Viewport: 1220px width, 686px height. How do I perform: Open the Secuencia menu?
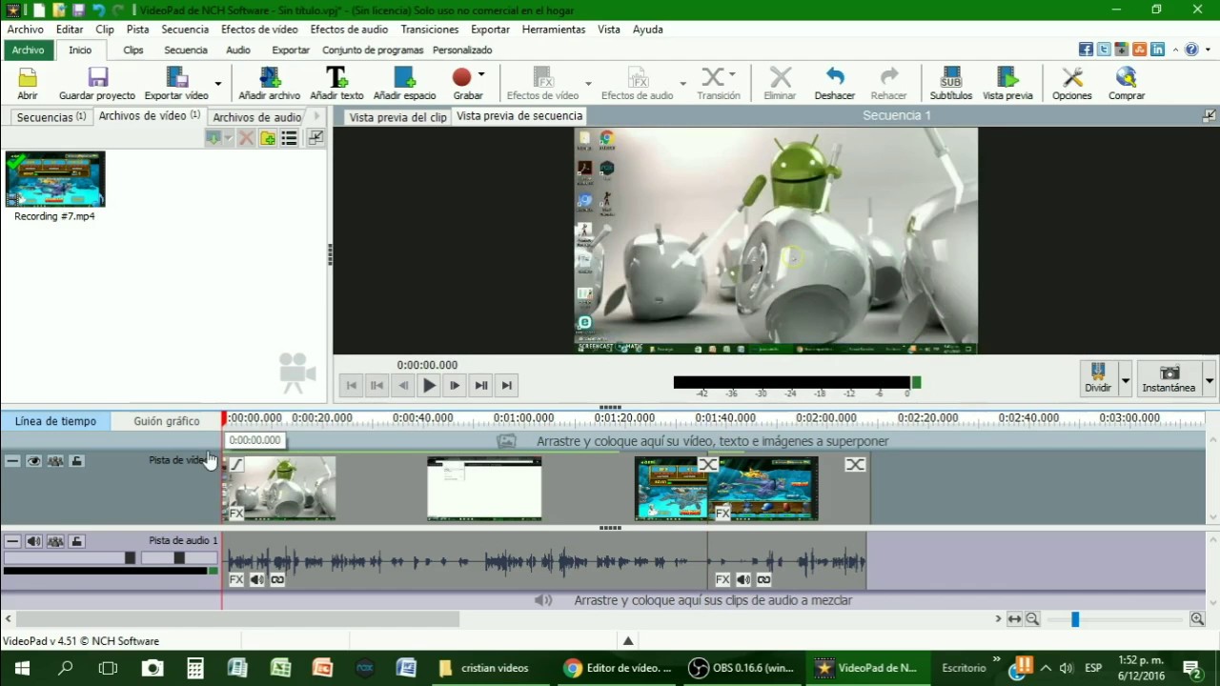(185, 30)
